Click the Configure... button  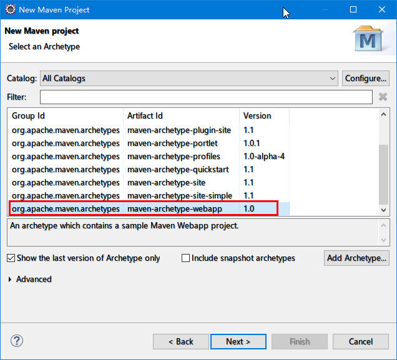click(x=366, y=79)
